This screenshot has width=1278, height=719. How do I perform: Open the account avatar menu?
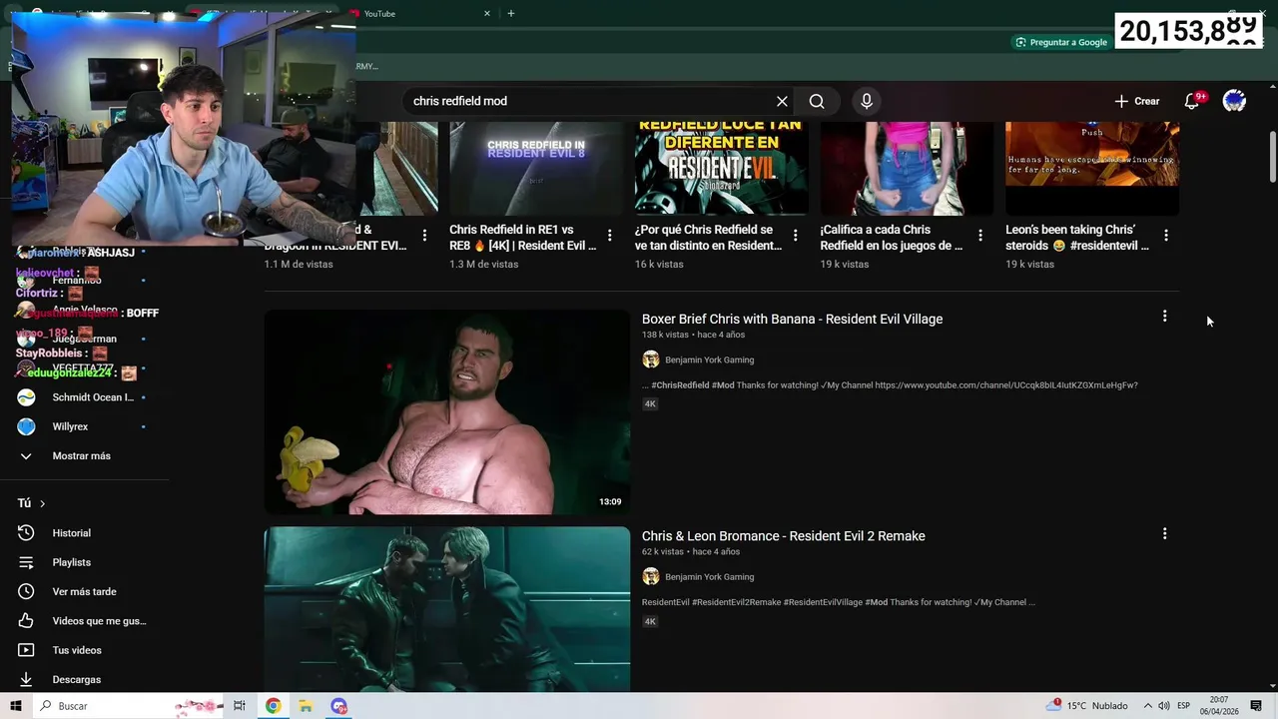(1234, 101)
